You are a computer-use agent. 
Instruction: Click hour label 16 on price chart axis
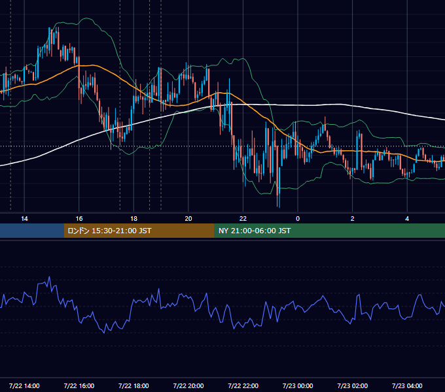point(79,219)
